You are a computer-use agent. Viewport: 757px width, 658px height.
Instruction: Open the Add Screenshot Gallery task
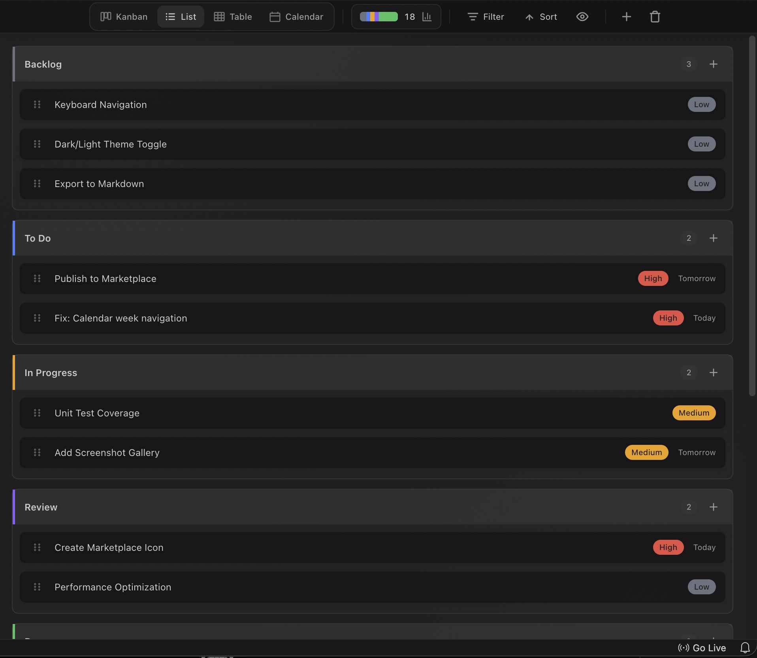pos(107,452)
